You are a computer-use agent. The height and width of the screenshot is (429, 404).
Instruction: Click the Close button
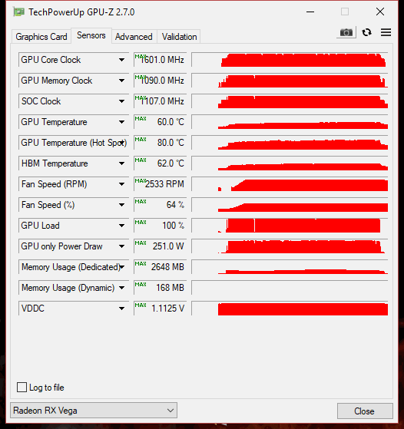click(x=365, y=411)
